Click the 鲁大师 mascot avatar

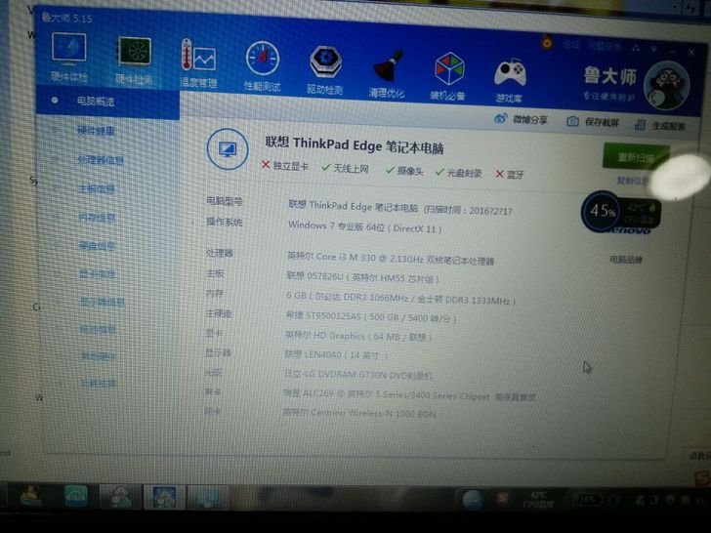pyautogui.click(x=666, y=86)
